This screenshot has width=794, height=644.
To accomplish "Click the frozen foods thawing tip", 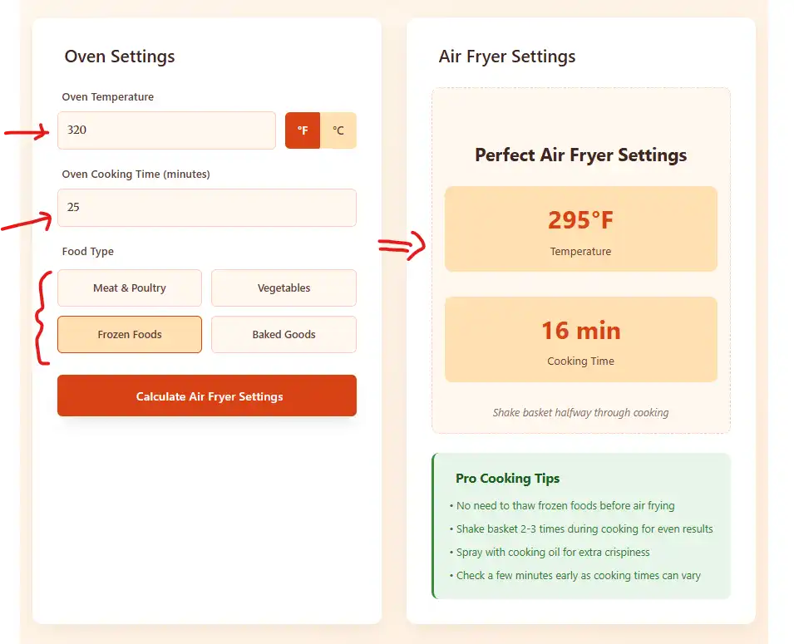I will click(x=565, y=505).
